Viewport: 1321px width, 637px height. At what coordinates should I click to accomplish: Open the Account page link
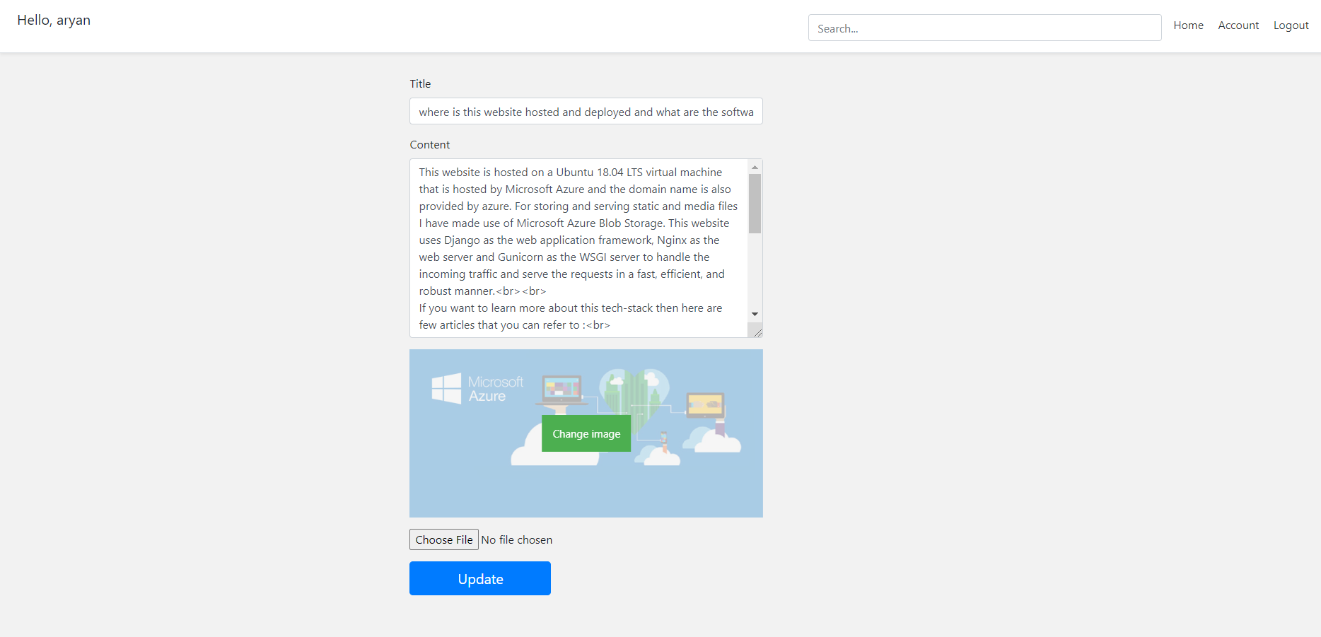coord(1238,25)
